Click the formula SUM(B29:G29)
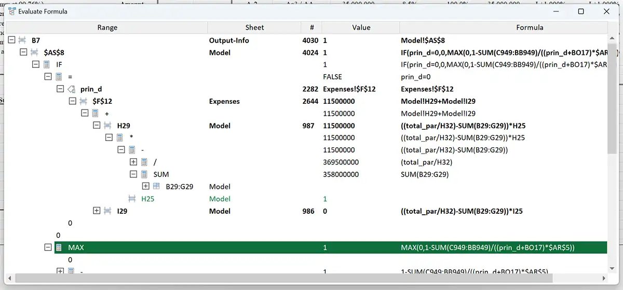 (x=425, y=174)
